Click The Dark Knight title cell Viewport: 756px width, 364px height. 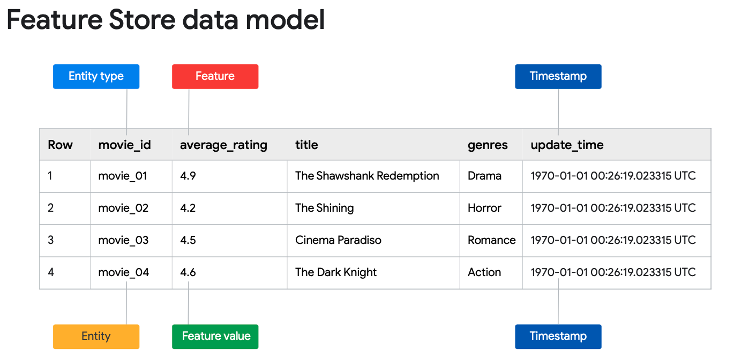336,272
